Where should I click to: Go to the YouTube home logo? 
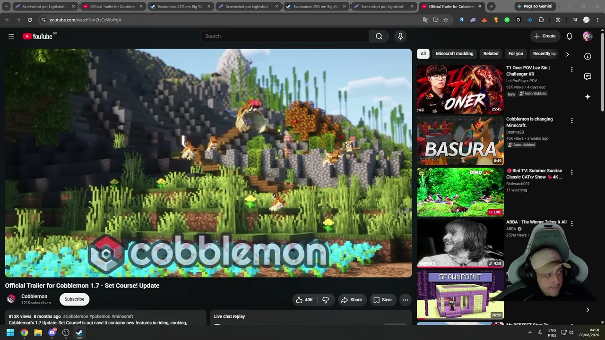tap(37, 36)
